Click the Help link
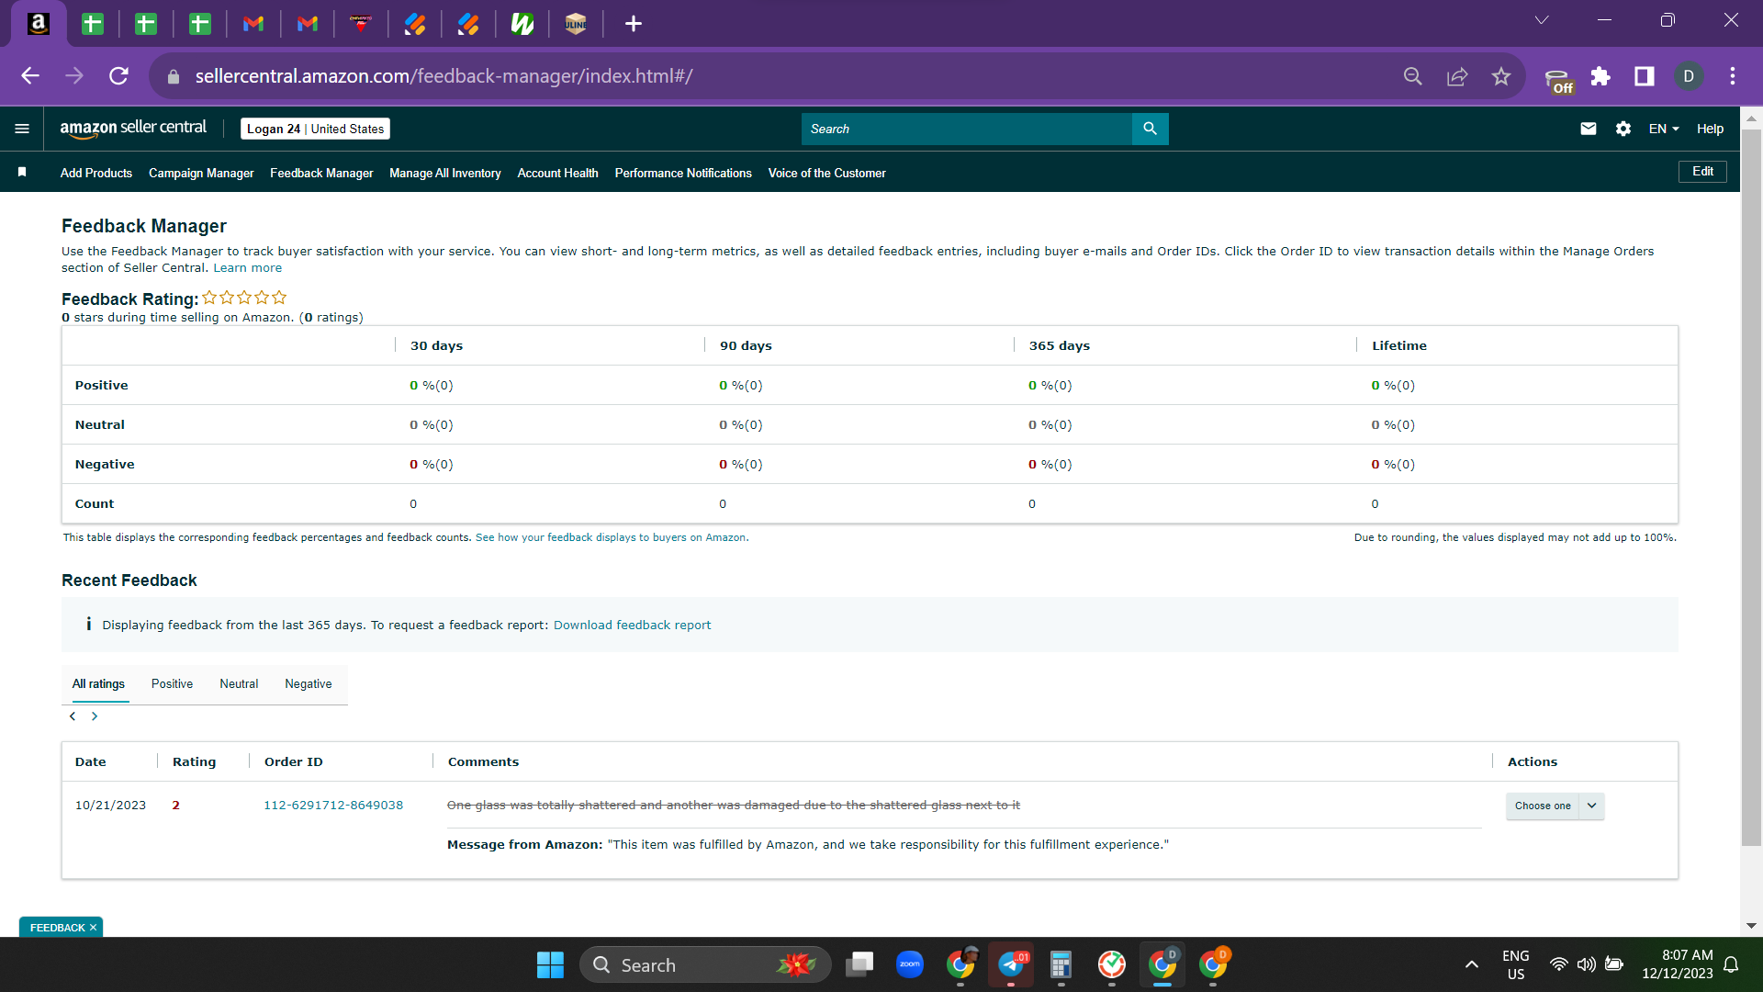The image size is (1763, 992). click(1710, 129)
